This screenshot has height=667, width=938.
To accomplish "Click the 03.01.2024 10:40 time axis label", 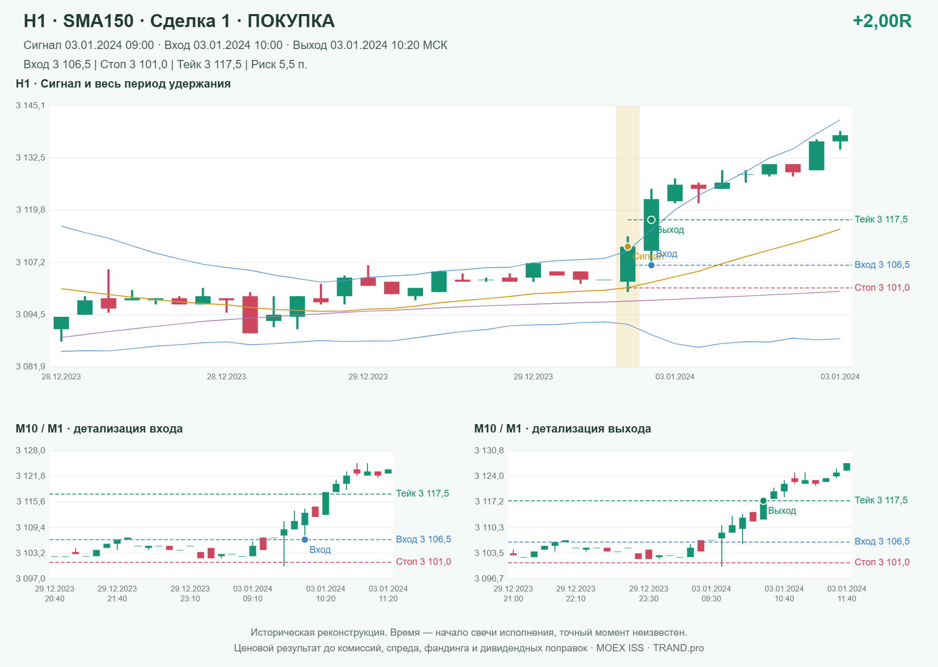I will pyautogui.click(x=784, y=594).
